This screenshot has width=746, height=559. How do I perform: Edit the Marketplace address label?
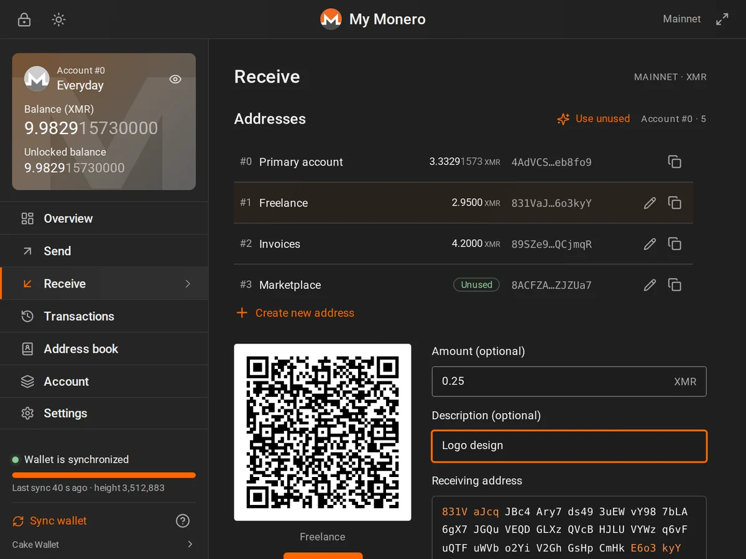point(650,285)
